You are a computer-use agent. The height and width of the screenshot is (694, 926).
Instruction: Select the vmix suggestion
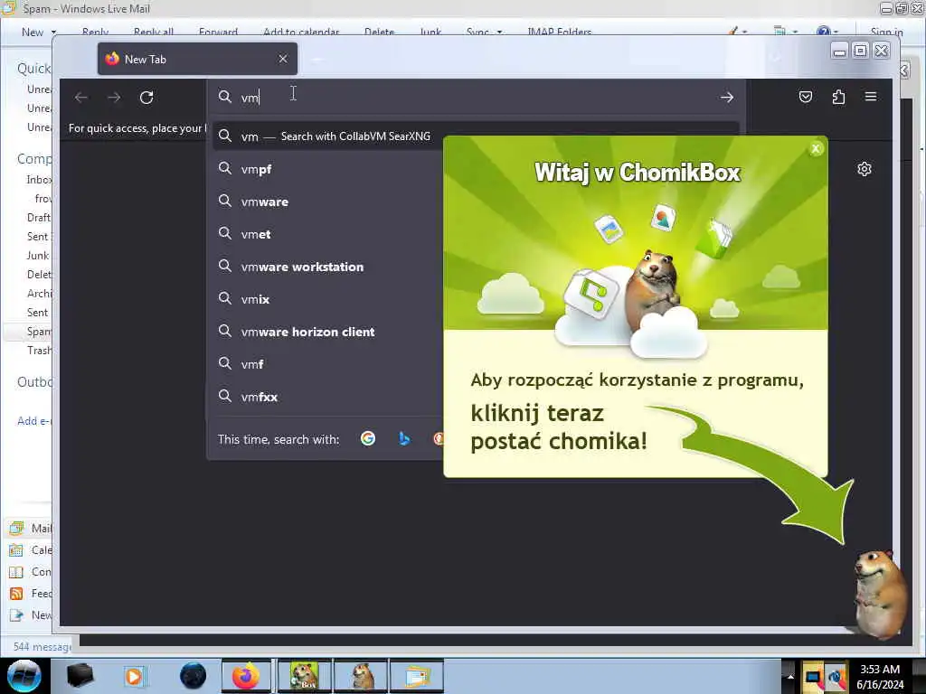tap(327, 299)
